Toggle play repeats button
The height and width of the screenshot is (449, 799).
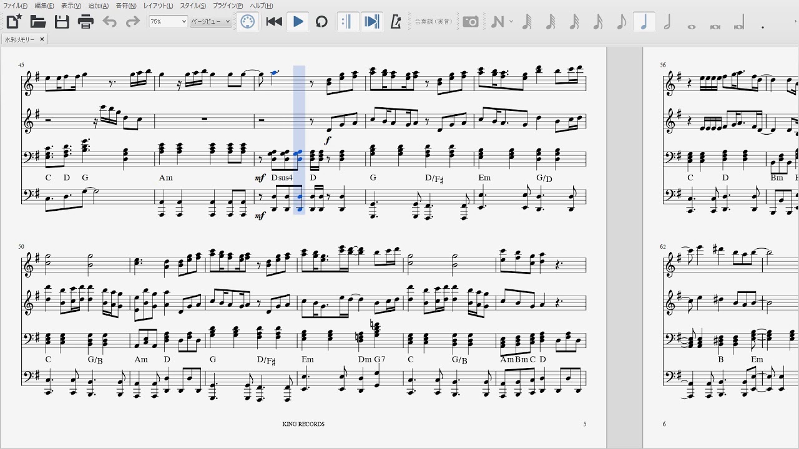click(x=347, y=22)
